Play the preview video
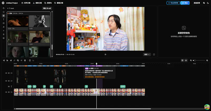This screenshot has height=111, width=211. click(x=105, y=54)
